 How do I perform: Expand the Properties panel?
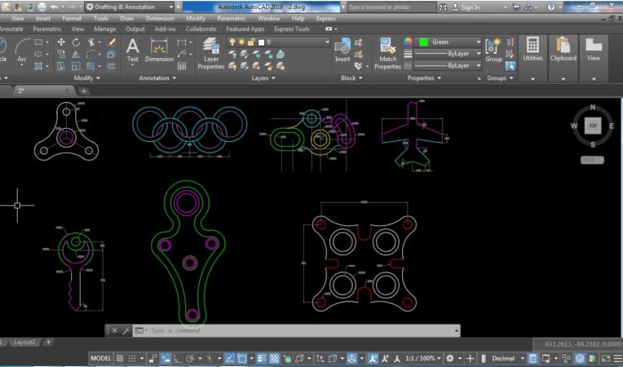tap(423, 77)
